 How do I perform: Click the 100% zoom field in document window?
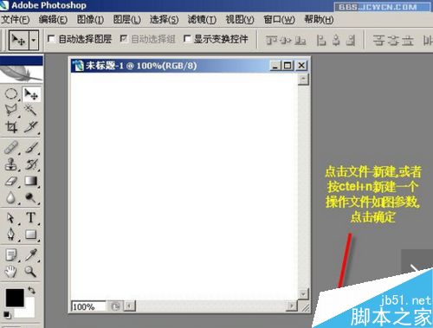point(88,306)
